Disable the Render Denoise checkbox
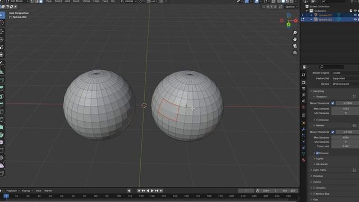 coord(317,153)
